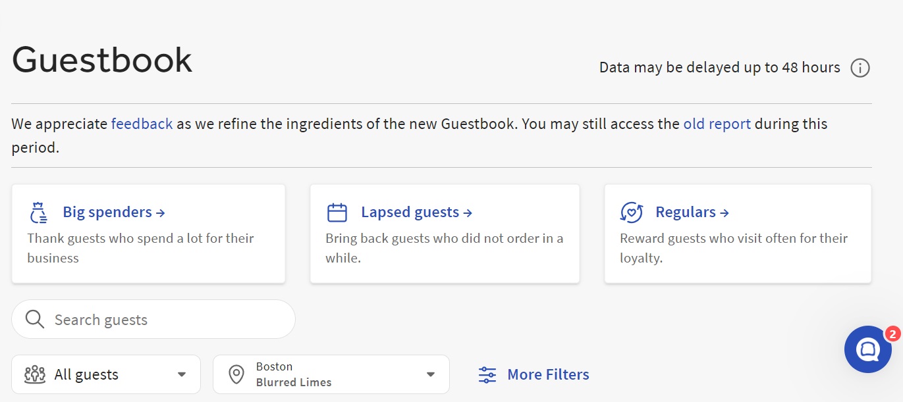Click the All guests people icon
This screenshot has height=402, width=903.
(x=35, y=374)
